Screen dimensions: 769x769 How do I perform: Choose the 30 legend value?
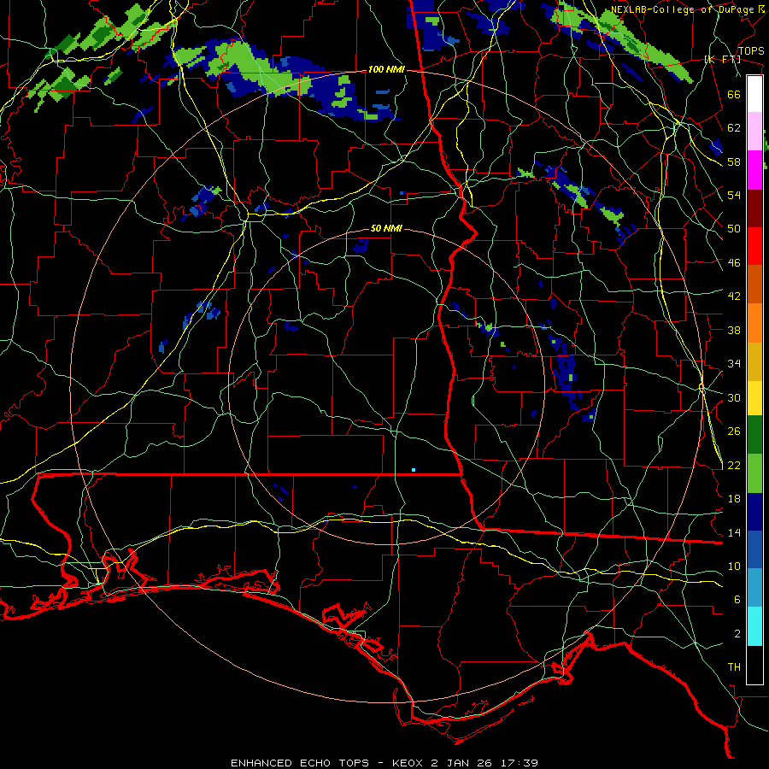click(734, 397)
